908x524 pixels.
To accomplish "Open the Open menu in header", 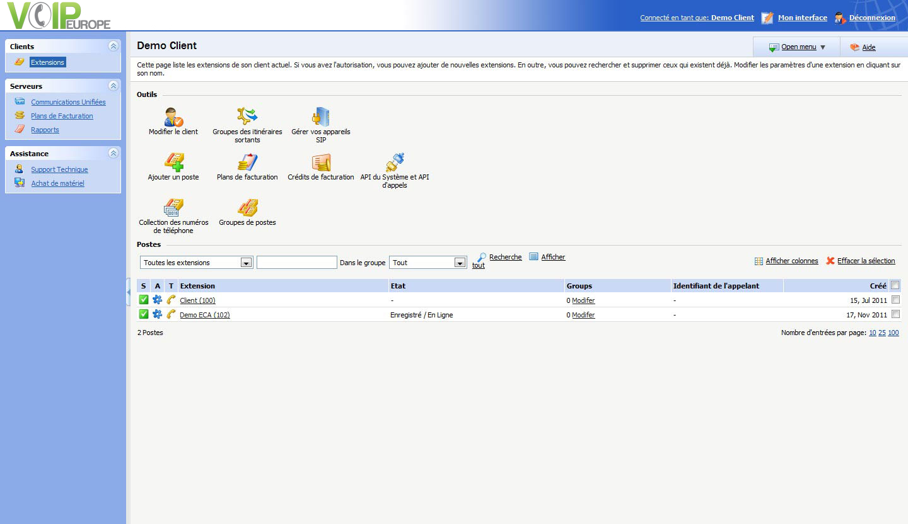I will [798, 47].
